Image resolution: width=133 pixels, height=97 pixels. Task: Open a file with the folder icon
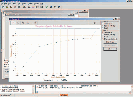click(7, 7)
